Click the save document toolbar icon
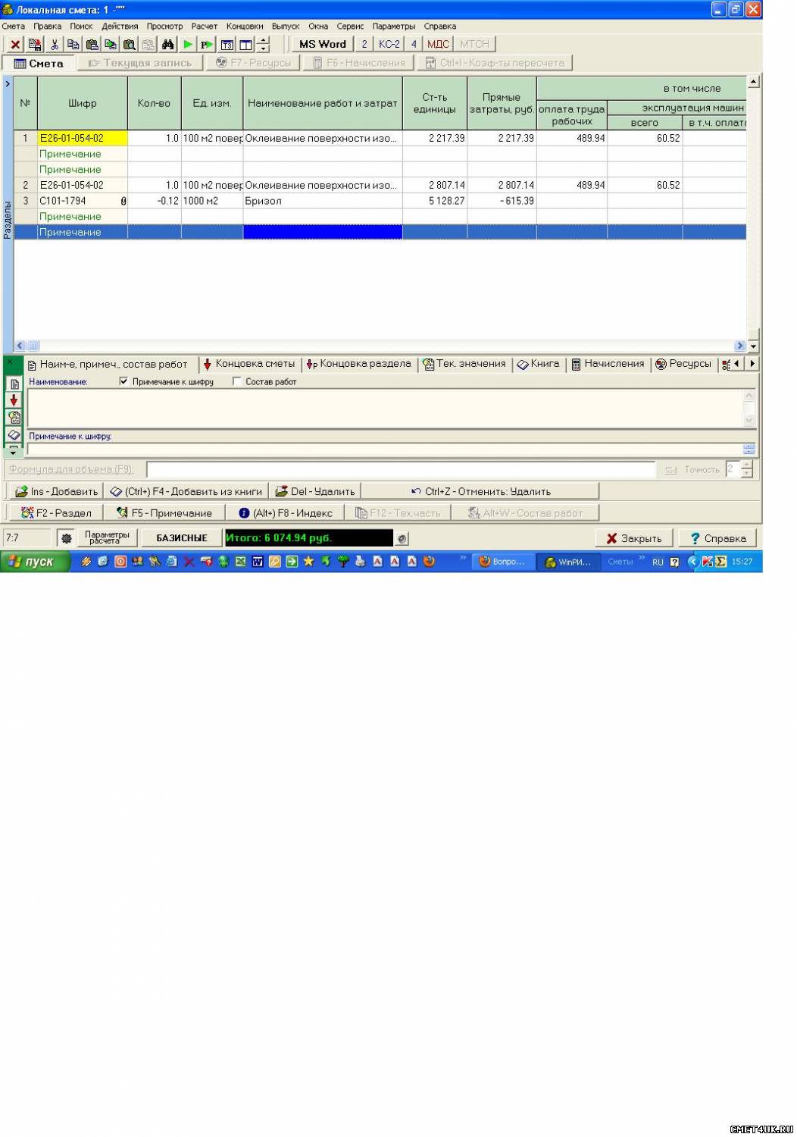The width and height of the screenshot is (797, 1137). tap(35, 45)
